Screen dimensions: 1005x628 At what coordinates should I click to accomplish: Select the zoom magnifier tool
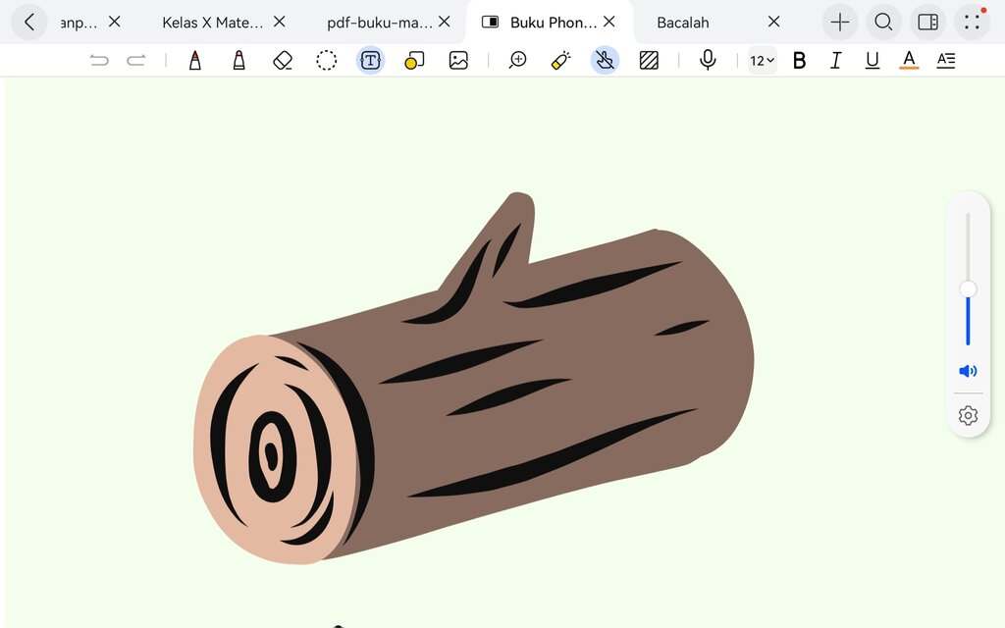pyautogui.click(x=517, y=60)
